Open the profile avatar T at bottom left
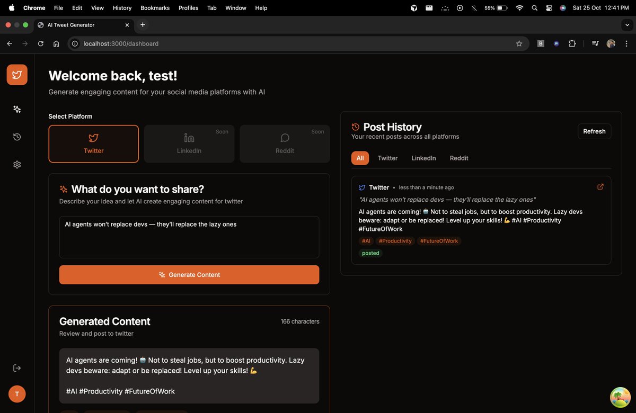The height and width of the screenshot is (413, 636). 16,394
